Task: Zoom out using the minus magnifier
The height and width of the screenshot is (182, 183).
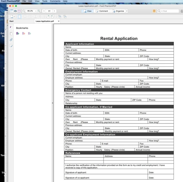Action: 24,11
